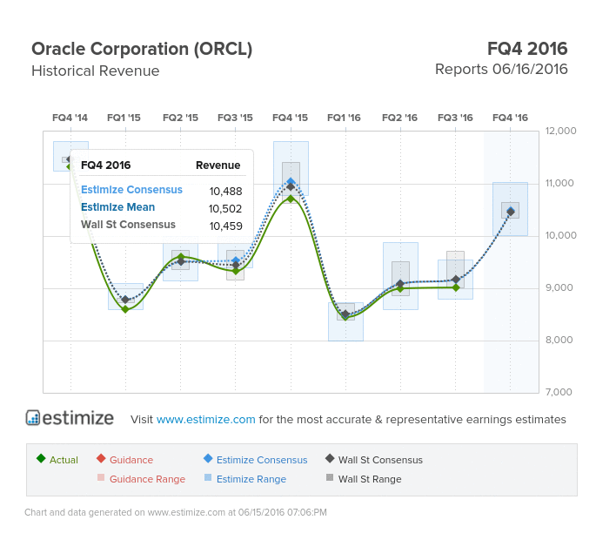Click the Historical Revenue subtitle
The image size is (596, 540).
coord(96,71)
